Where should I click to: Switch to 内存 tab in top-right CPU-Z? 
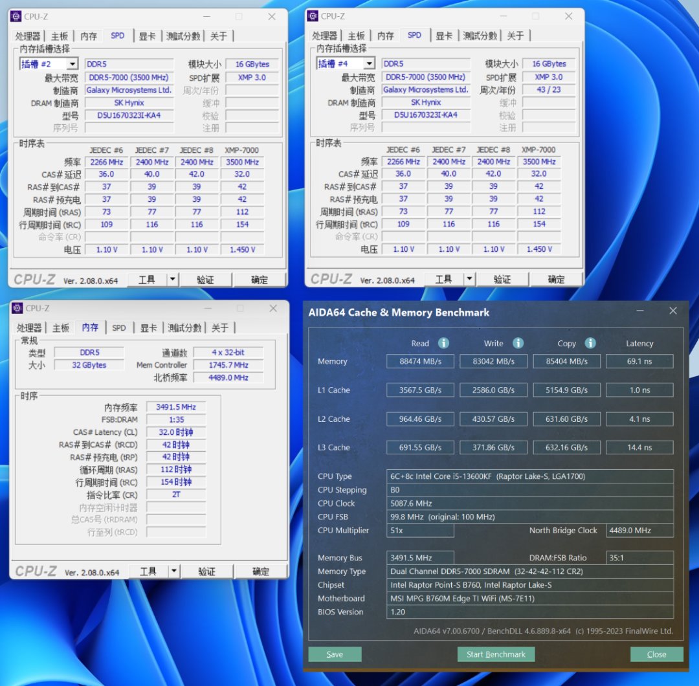point(385,36)
